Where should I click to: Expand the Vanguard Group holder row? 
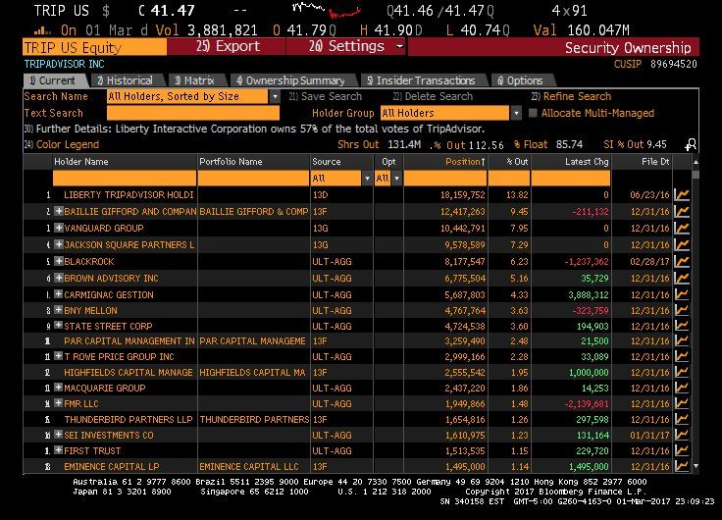pyautogui.click(x=59, y=229)
